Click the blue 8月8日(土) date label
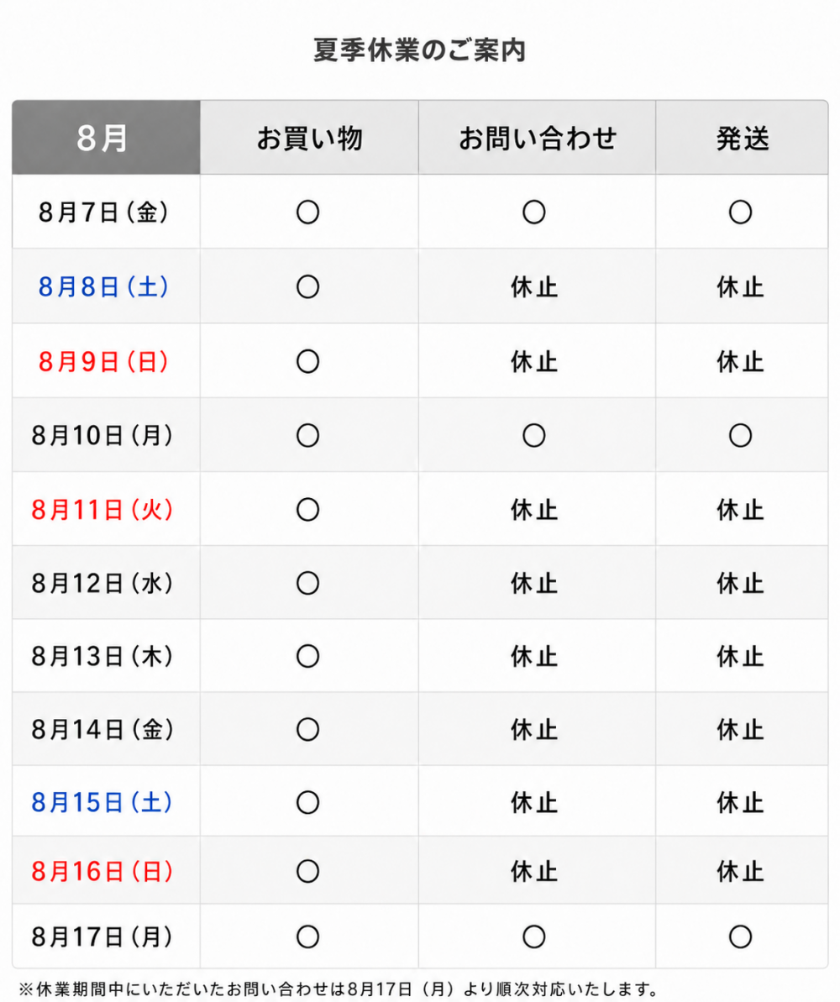Image resolution: width=840 pixels, height=1002 pixels. pos(103,287)
